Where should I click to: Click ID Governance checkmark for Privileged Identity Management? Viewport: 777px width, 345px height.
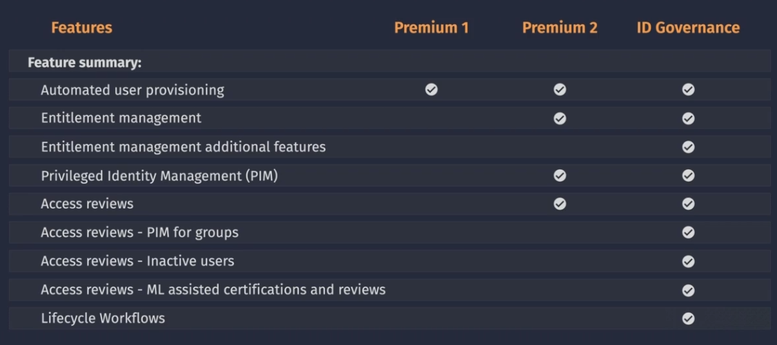pos(688,176)
